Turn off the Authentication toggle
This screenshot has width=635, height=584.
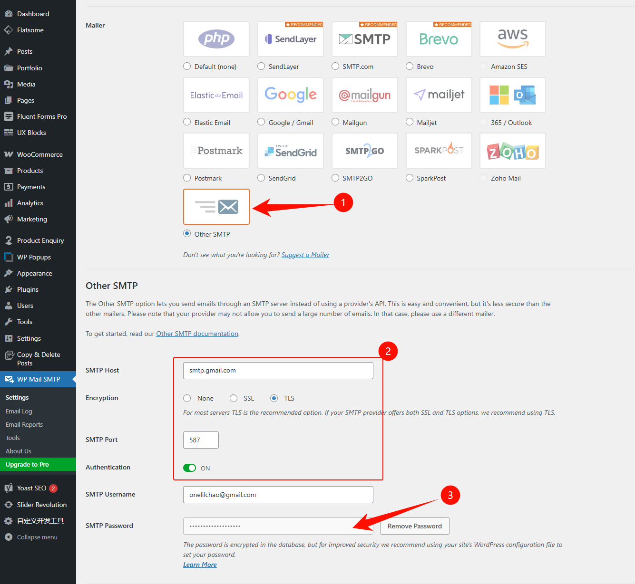tap(189, 468)
